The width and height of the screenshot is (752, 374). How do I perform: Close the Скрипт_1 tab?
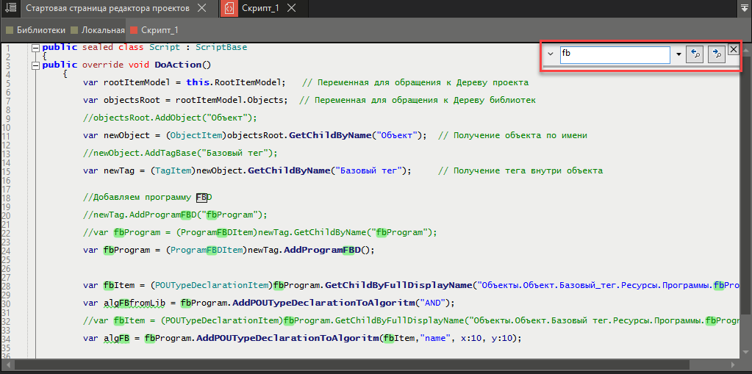click(x=292, y=9)
